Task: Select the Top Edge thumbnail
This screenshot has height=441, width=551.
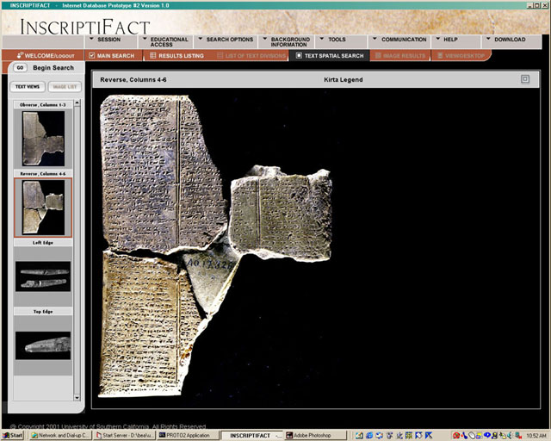Action: click(x=43, y=345)
